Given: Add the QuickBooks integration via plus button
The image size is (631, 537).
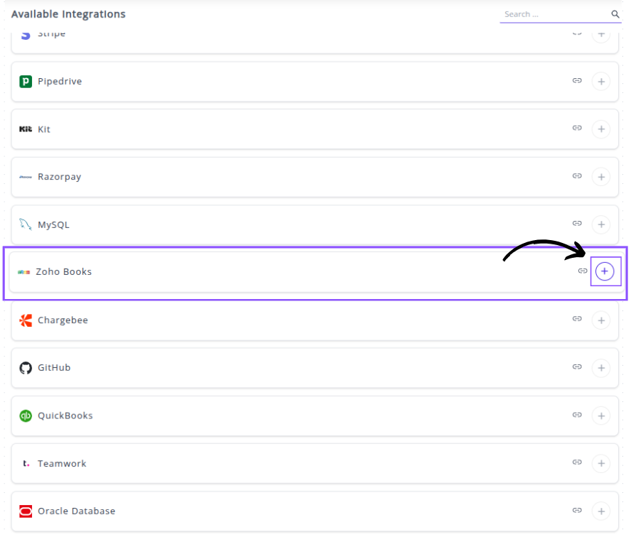Looking at the screenshot, I should pyautogui.click(x=601, y=416).
